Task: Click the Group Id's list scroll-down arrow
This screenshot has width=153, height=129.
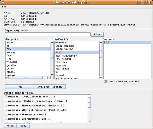Action: tap(52, 75)
